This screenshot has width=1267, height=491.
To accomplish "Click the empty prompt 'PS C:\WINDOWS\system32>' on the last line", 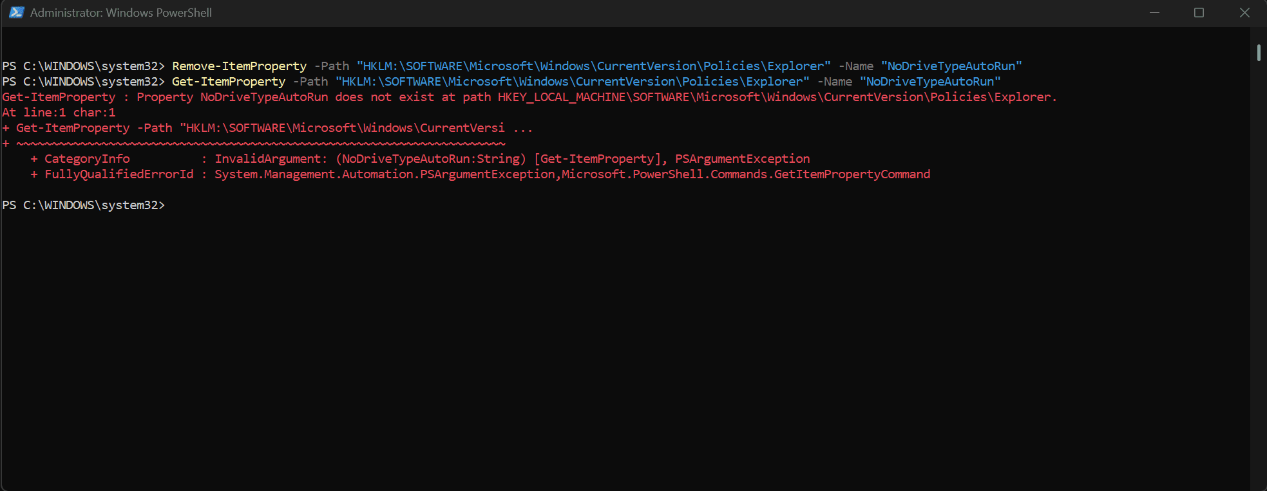I will [83, 205].
